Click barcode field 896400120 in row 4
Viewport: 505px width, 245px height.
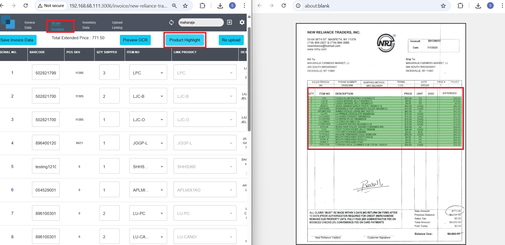pyautogui.click(x=46, y=142)
